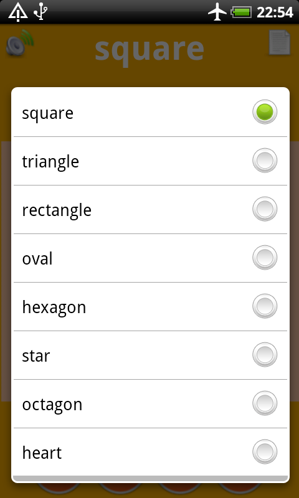This screenshot has height=498, width=299.
Task: Pick the 'oval' list entry text
Action: 37,258
